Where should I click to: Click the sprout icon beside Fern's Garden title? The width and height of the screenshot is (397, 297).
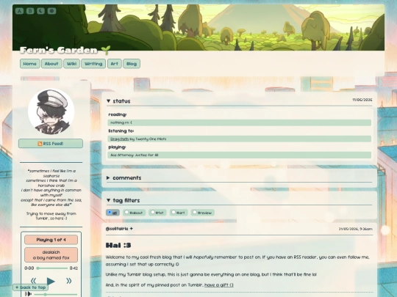[106, 50]
